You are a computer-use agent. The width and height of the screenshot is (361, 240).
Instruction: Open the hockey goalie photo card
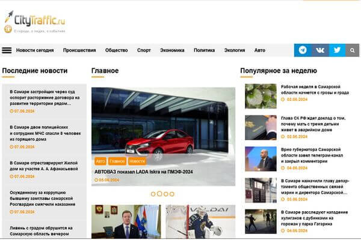click(x=200, y=221)
